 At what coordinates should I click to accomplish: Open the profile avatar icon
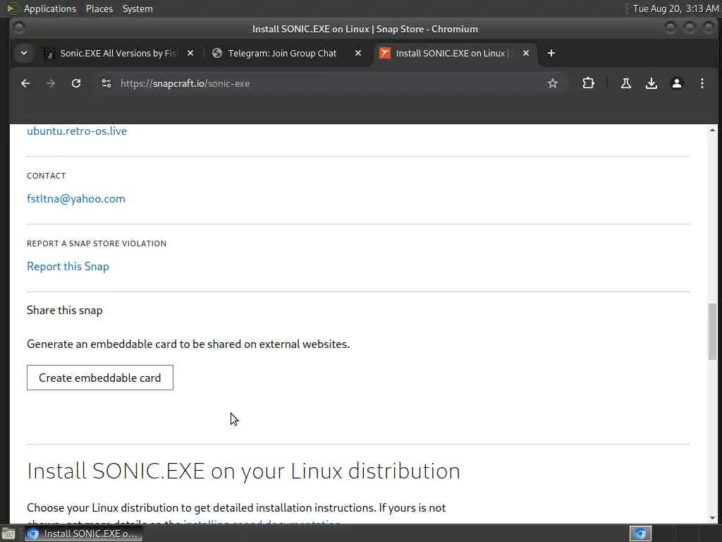point(677,83)
